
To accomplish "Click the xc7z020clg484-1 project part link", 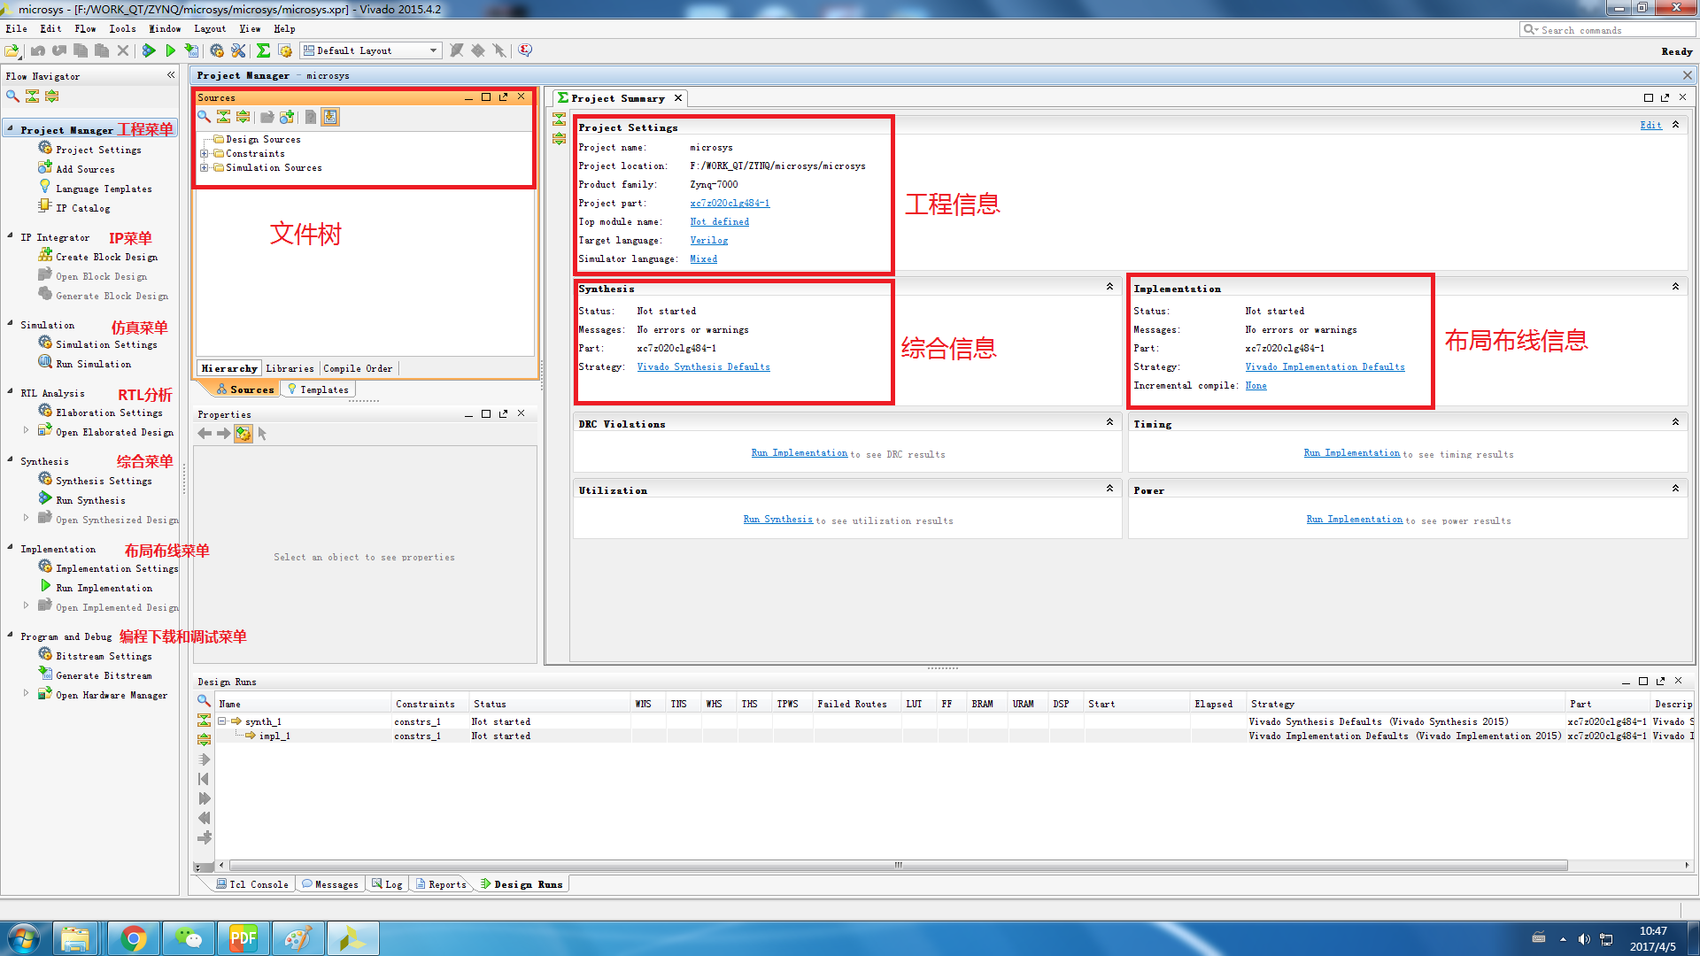I will click(x=730, y=204).
